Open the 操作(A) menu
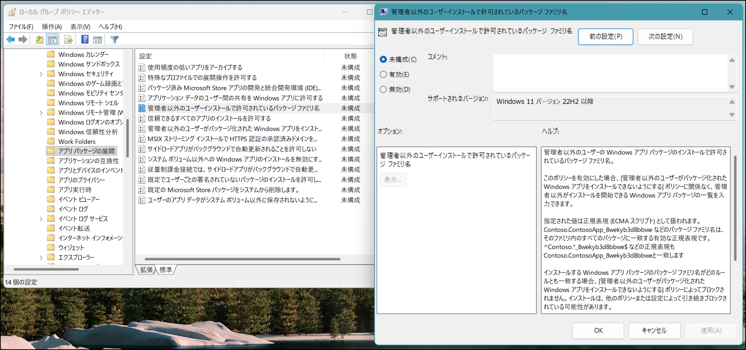746x350 pixels. click(x=52, y=26)
